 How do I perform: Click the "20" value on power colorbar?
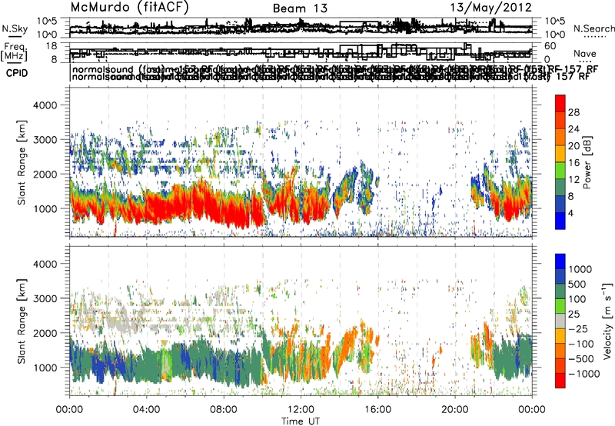coord(573,146)
